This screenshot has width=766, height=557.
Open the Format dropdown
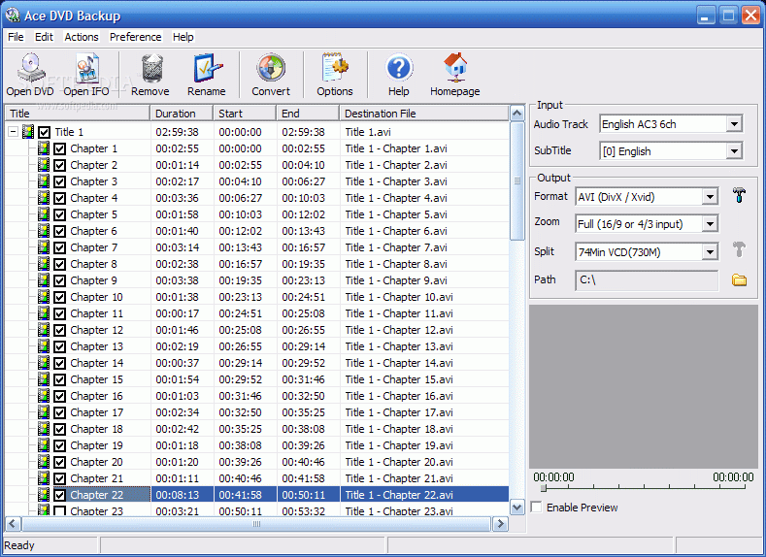[x=710, y=197]
